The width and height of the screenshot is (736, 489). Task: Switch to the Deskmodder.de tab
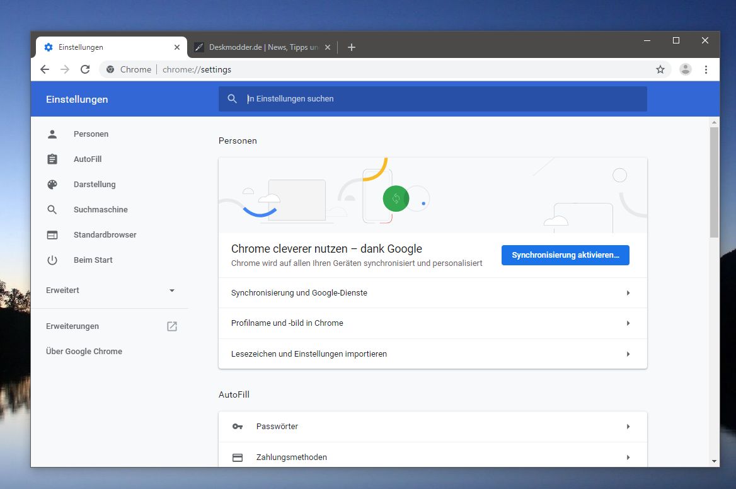coord(263,47)
